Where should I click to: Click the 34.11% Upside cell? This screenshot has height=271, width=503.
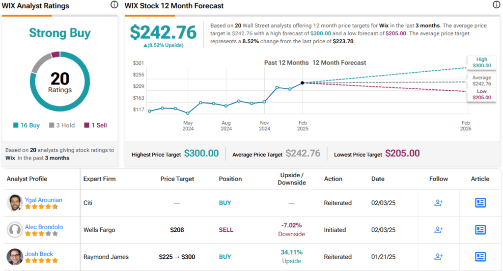point(291,257)
